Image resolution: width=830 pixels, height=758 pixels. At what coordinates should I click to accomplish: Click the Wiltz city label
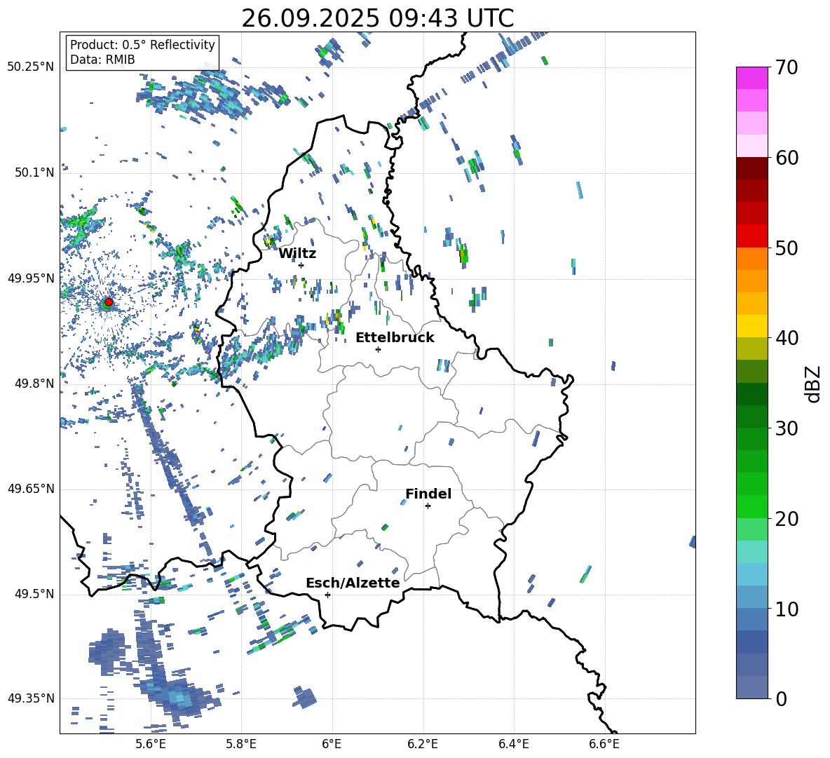[297, 254]
